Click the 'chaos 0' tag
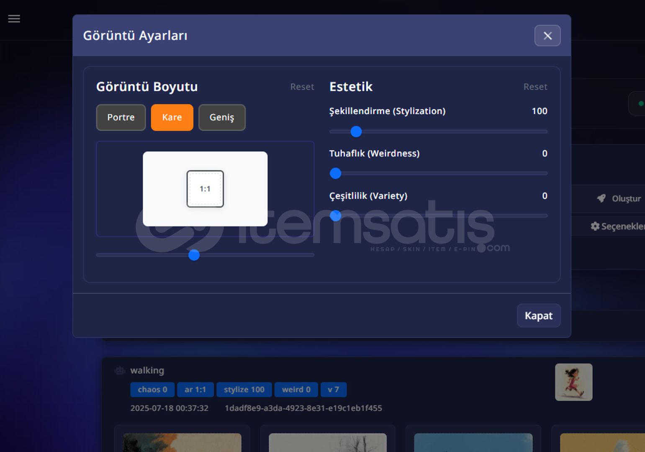 pos(152,390)
